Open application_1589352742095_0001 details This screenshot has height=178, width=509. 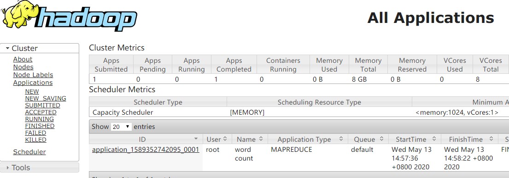click(x=146, y=150)
